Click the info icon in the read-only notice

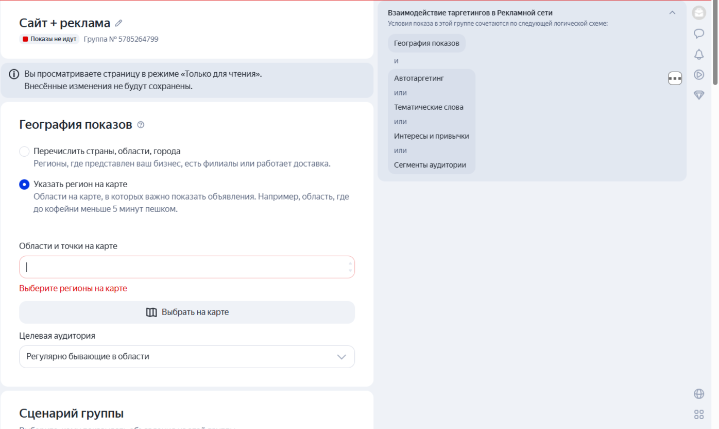click(14, 74)
